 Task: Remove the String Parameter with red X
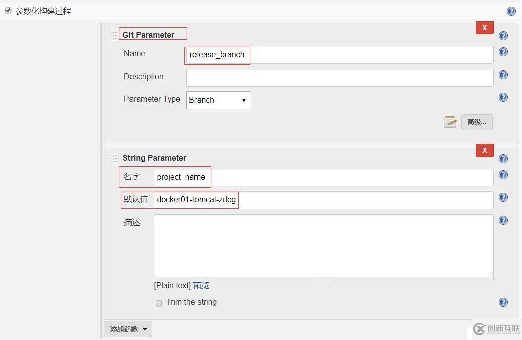484,150
